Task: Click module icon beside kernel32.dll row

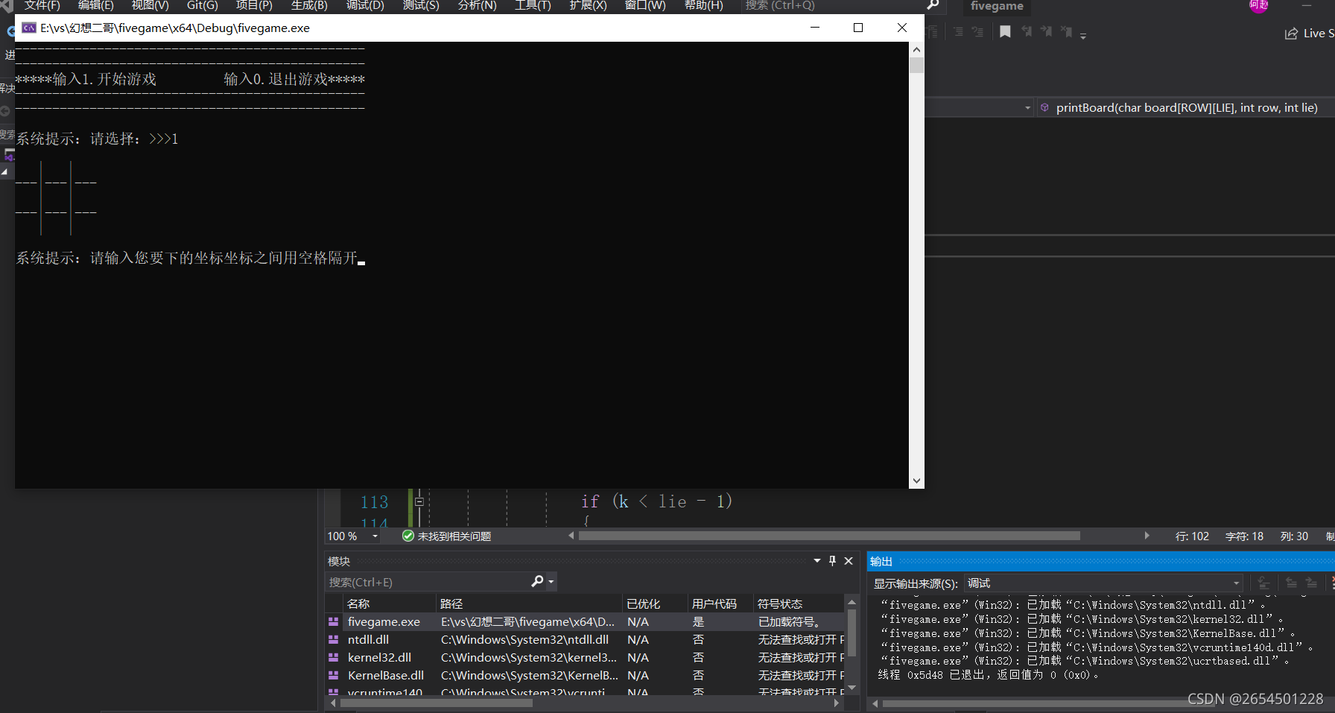Action: tap(334, 657)
